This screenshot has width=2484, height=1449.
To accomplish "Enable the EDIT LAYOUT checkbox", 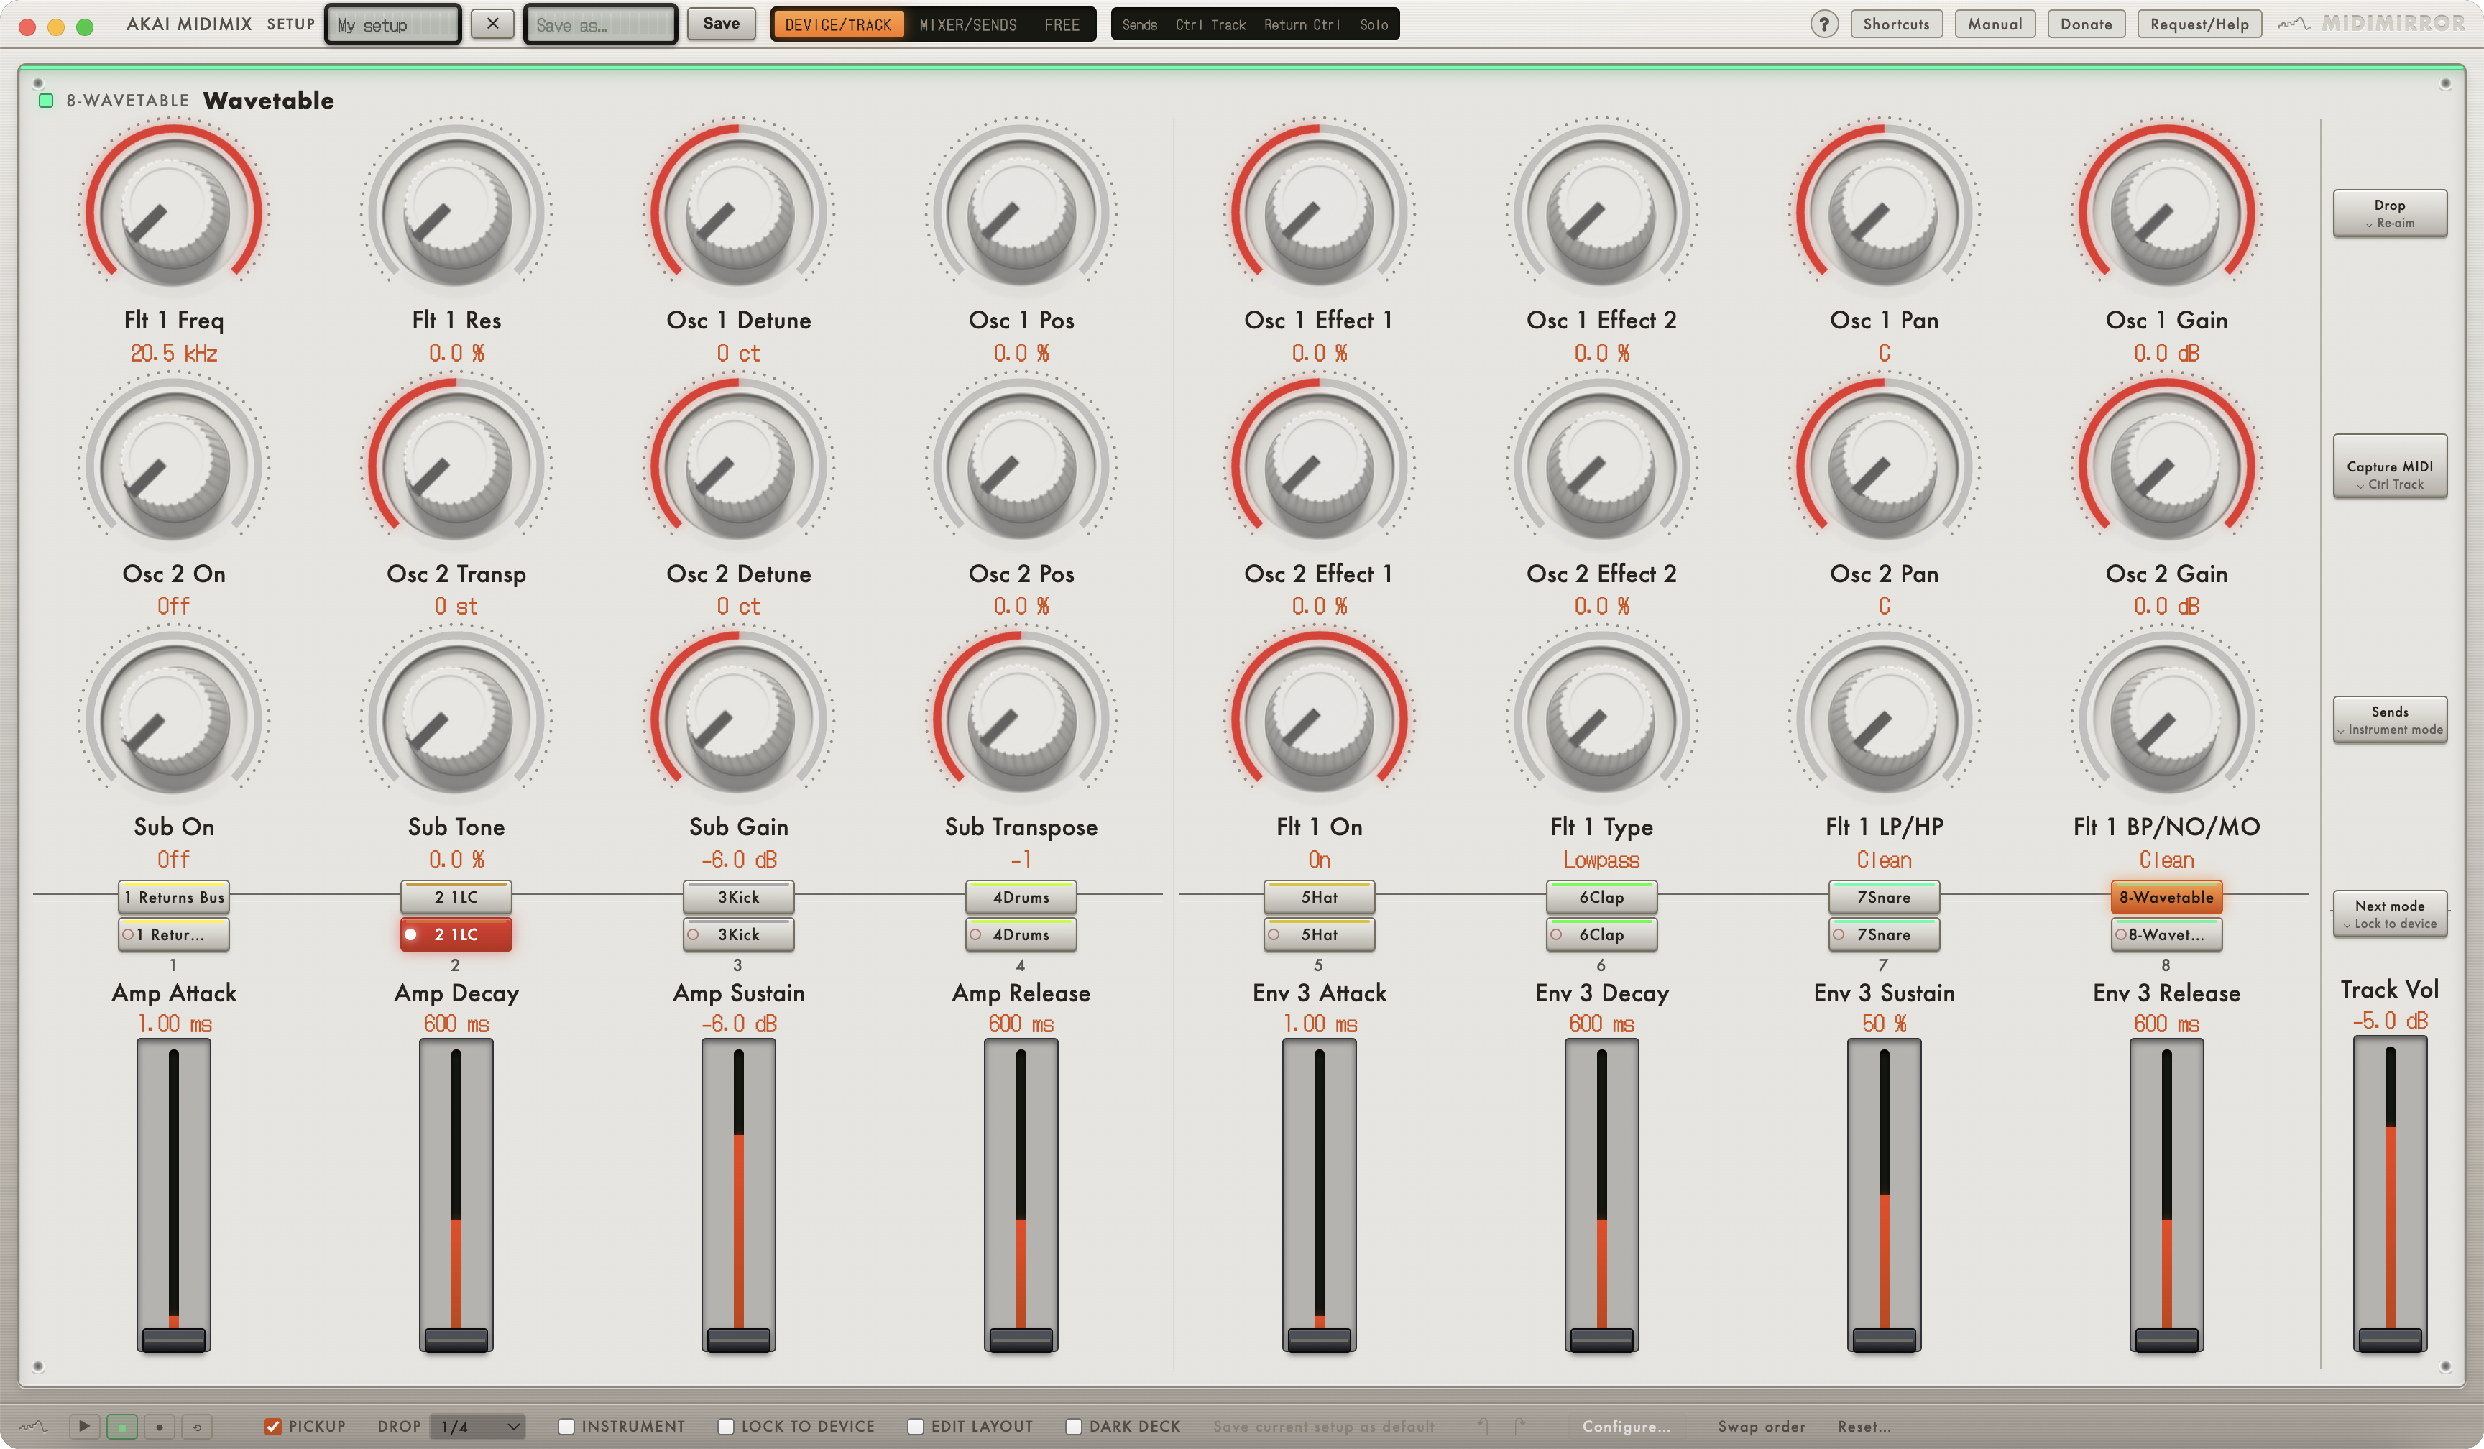I will click(915, 1425).
